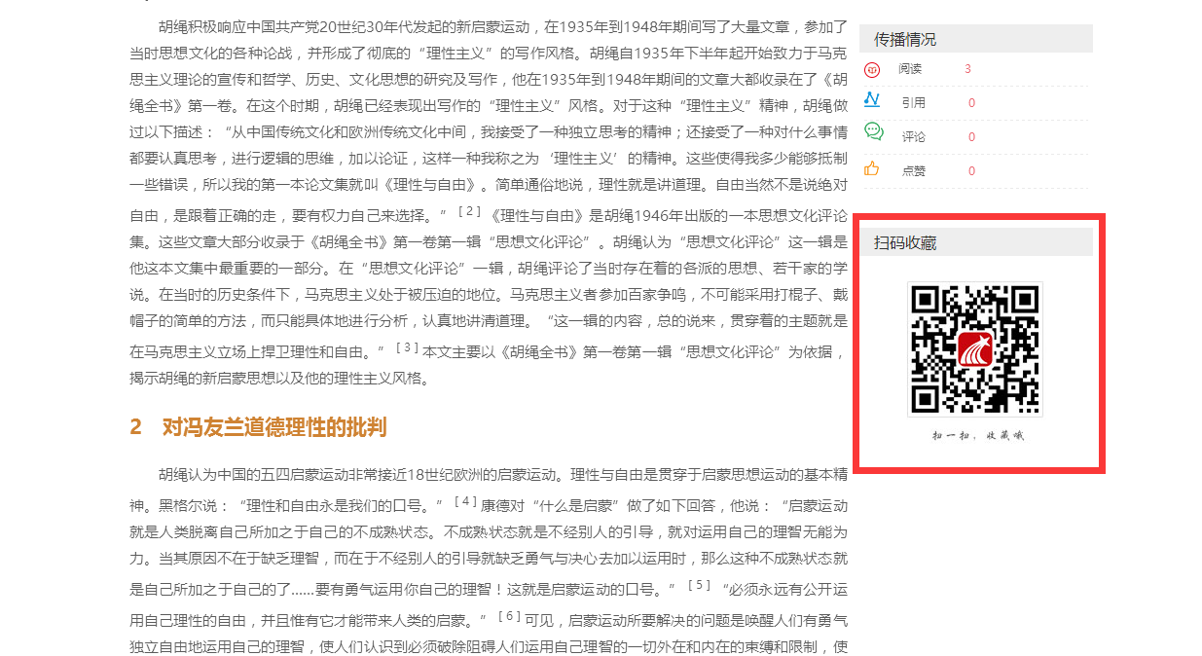Click the orange 点赞 thumbs-up icon

pos(871,168)
